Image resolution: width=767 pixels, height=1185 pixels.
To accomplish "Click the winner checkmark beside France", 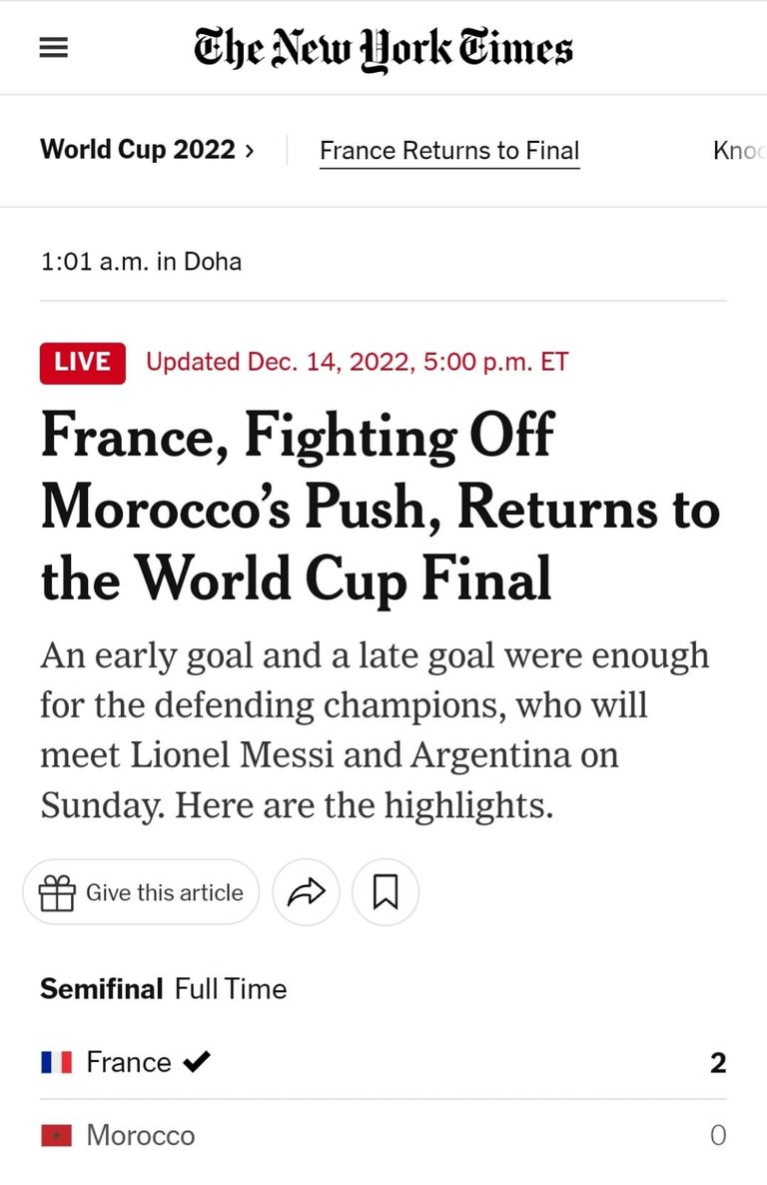I will pos(198,1062).
